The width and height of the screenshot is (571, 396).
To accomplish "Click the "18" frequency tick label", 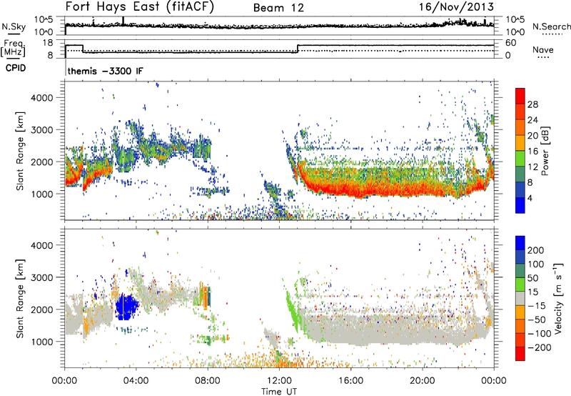I will tap(47, 43).
